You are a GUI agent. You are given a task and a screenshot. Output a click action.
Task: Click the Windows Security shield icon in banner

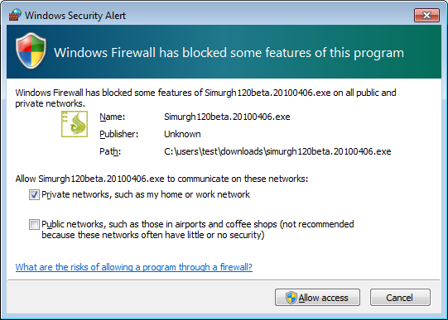coord(31,50)
